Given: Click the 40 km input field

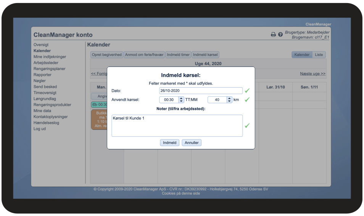Looking at the screenshot, I should (217, 100).
